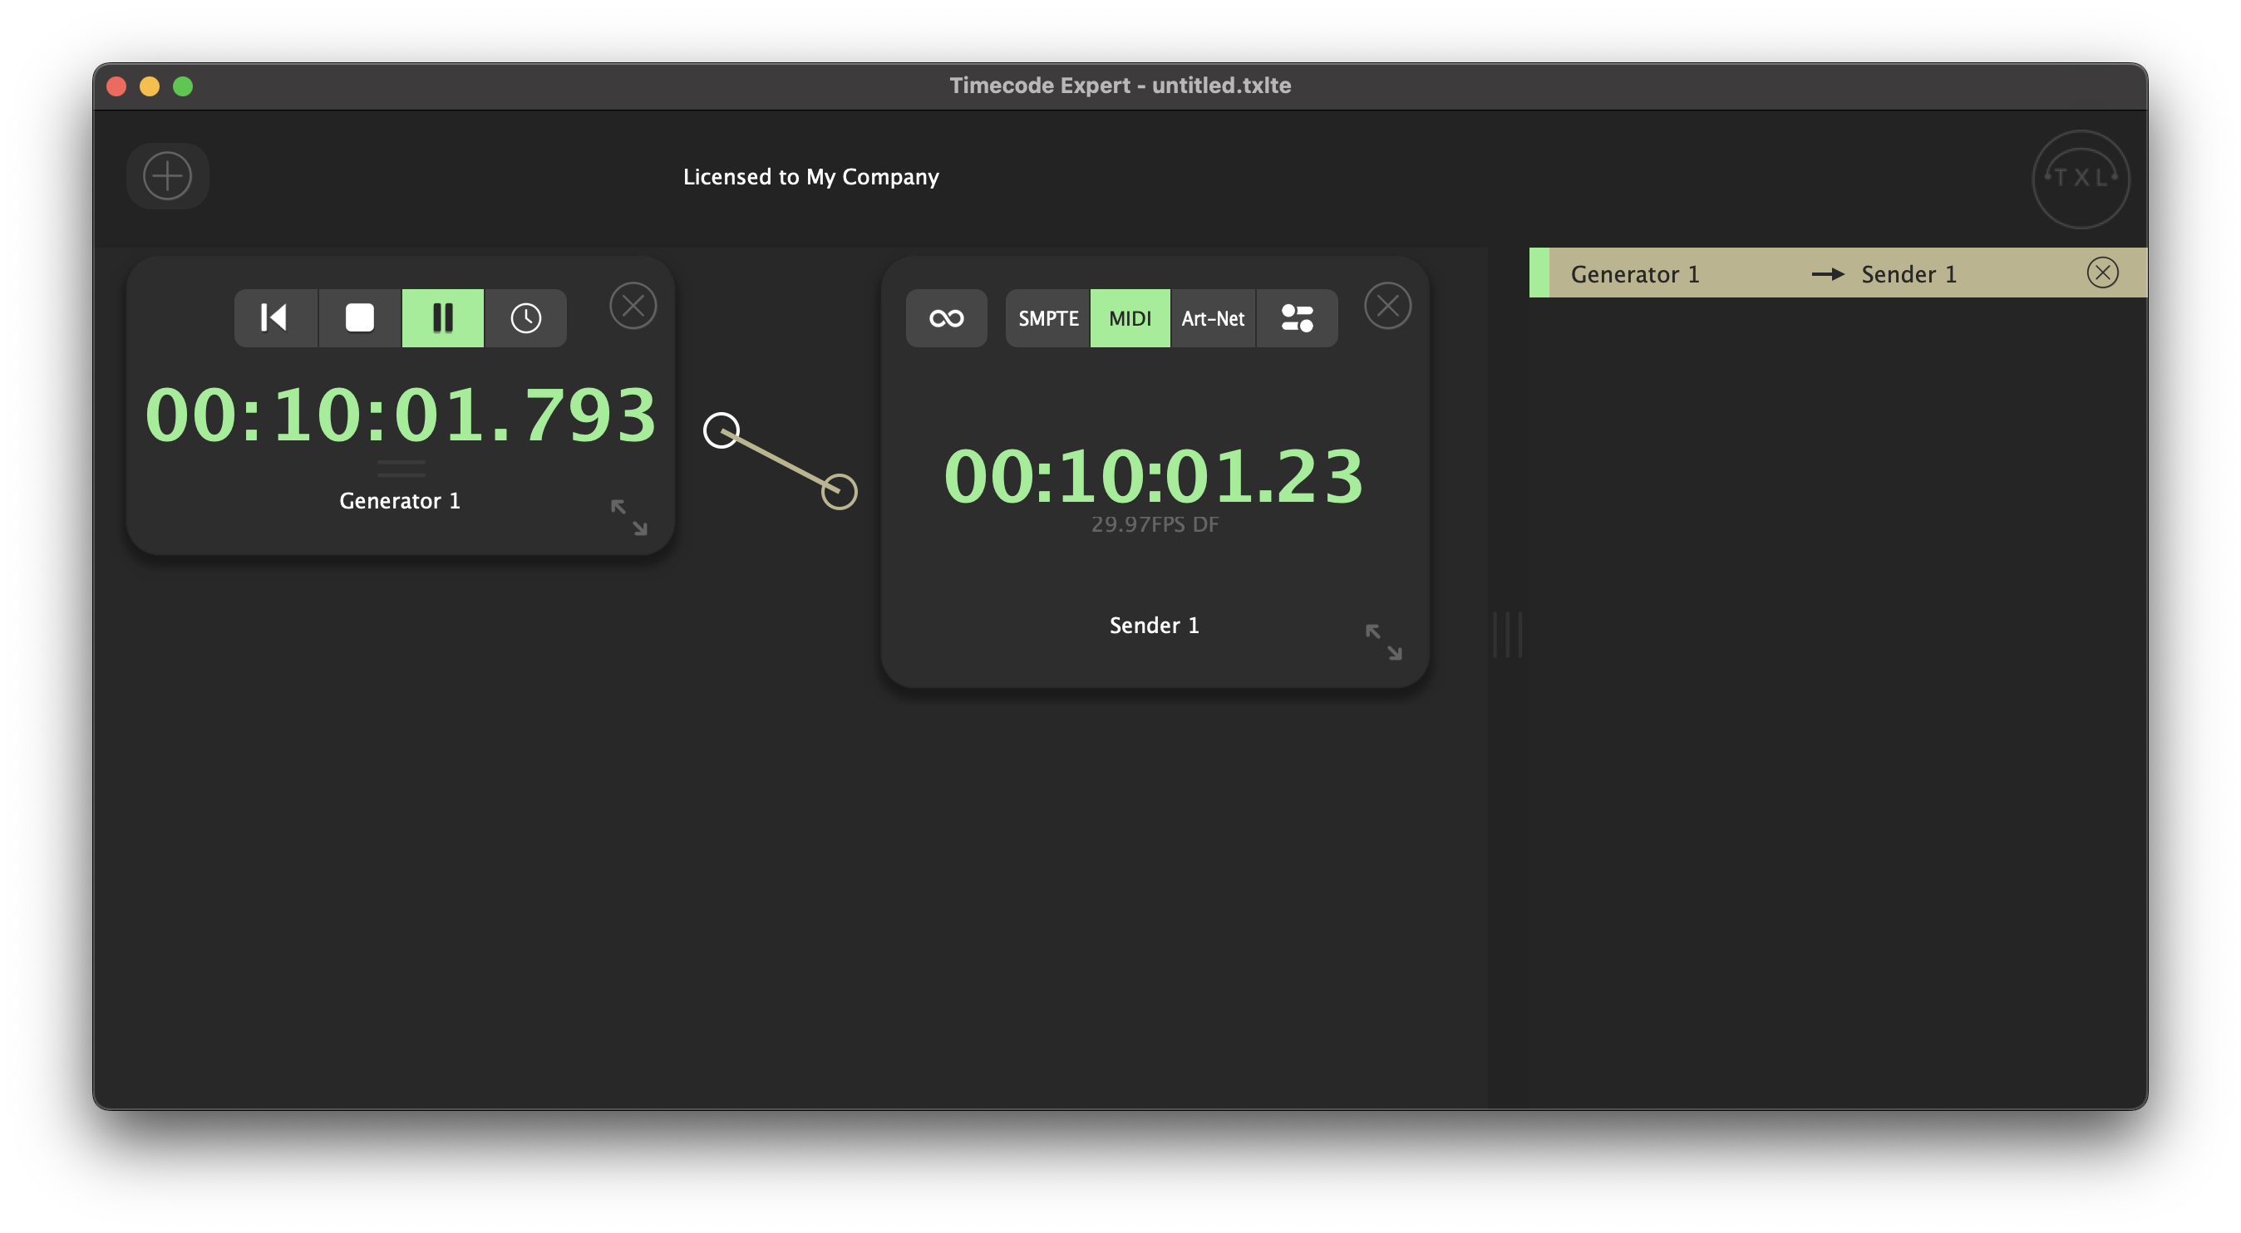Rewind Generator 1 to start
The image size is (2241, 1233).
pyautogui.click(x=275, y=318)
